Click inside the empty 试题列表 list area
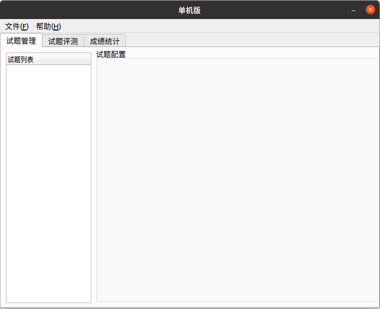The height and width of the screenshot is (309, 380). [x=48, y=180]
